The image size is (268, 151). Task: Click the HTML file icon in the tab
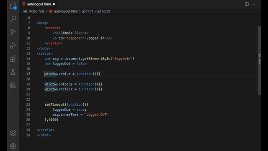(x=24, y=4)
